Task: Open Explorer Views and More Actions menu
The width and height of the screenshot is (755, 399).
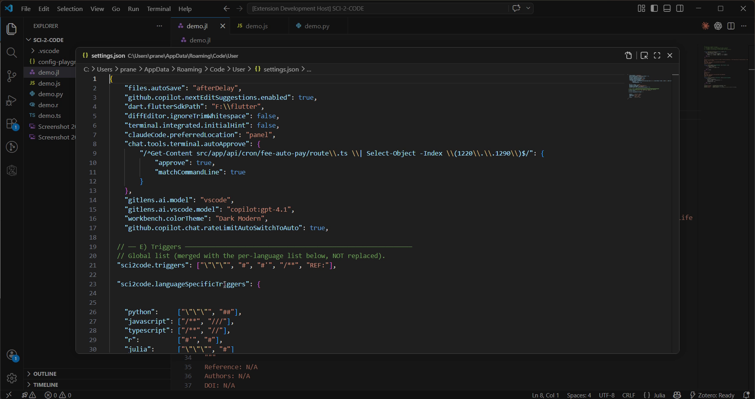Action: pos(159,26)
